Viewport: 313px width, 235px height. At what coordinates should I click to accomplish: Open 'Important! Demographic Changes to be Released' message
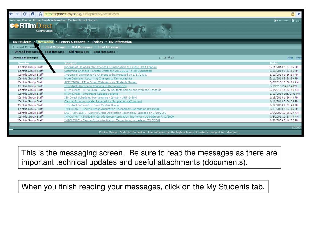(x=105, y=75)
